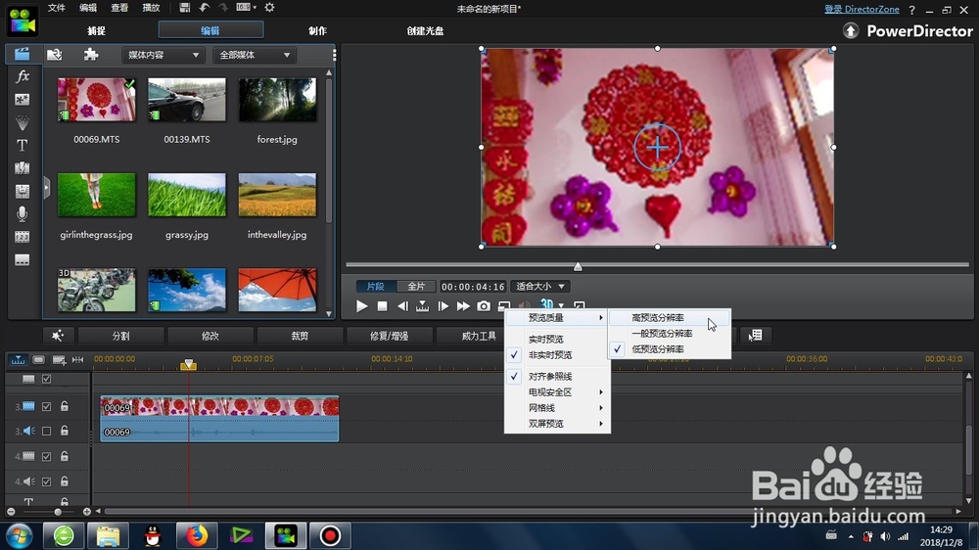The image size is (979, 550).
Task: Select the forest.jpg thumbnail
Action: pos(277,100)
